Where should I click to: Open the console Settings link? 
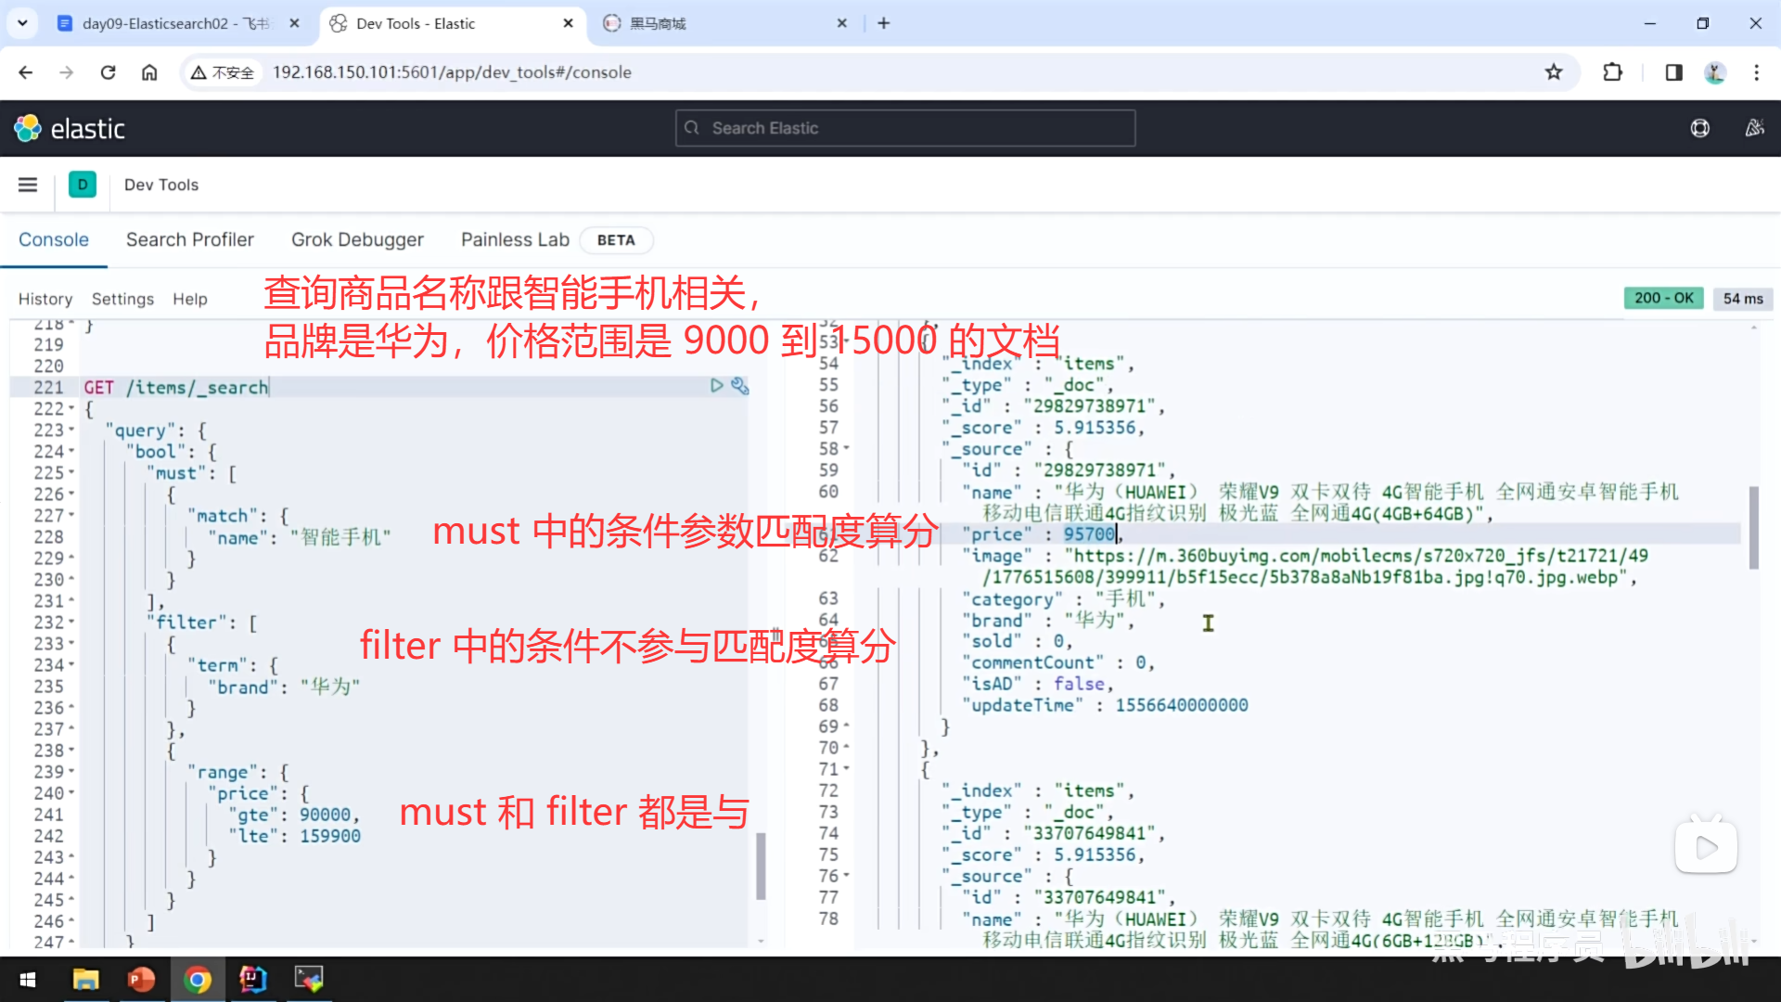click(122, 299)
